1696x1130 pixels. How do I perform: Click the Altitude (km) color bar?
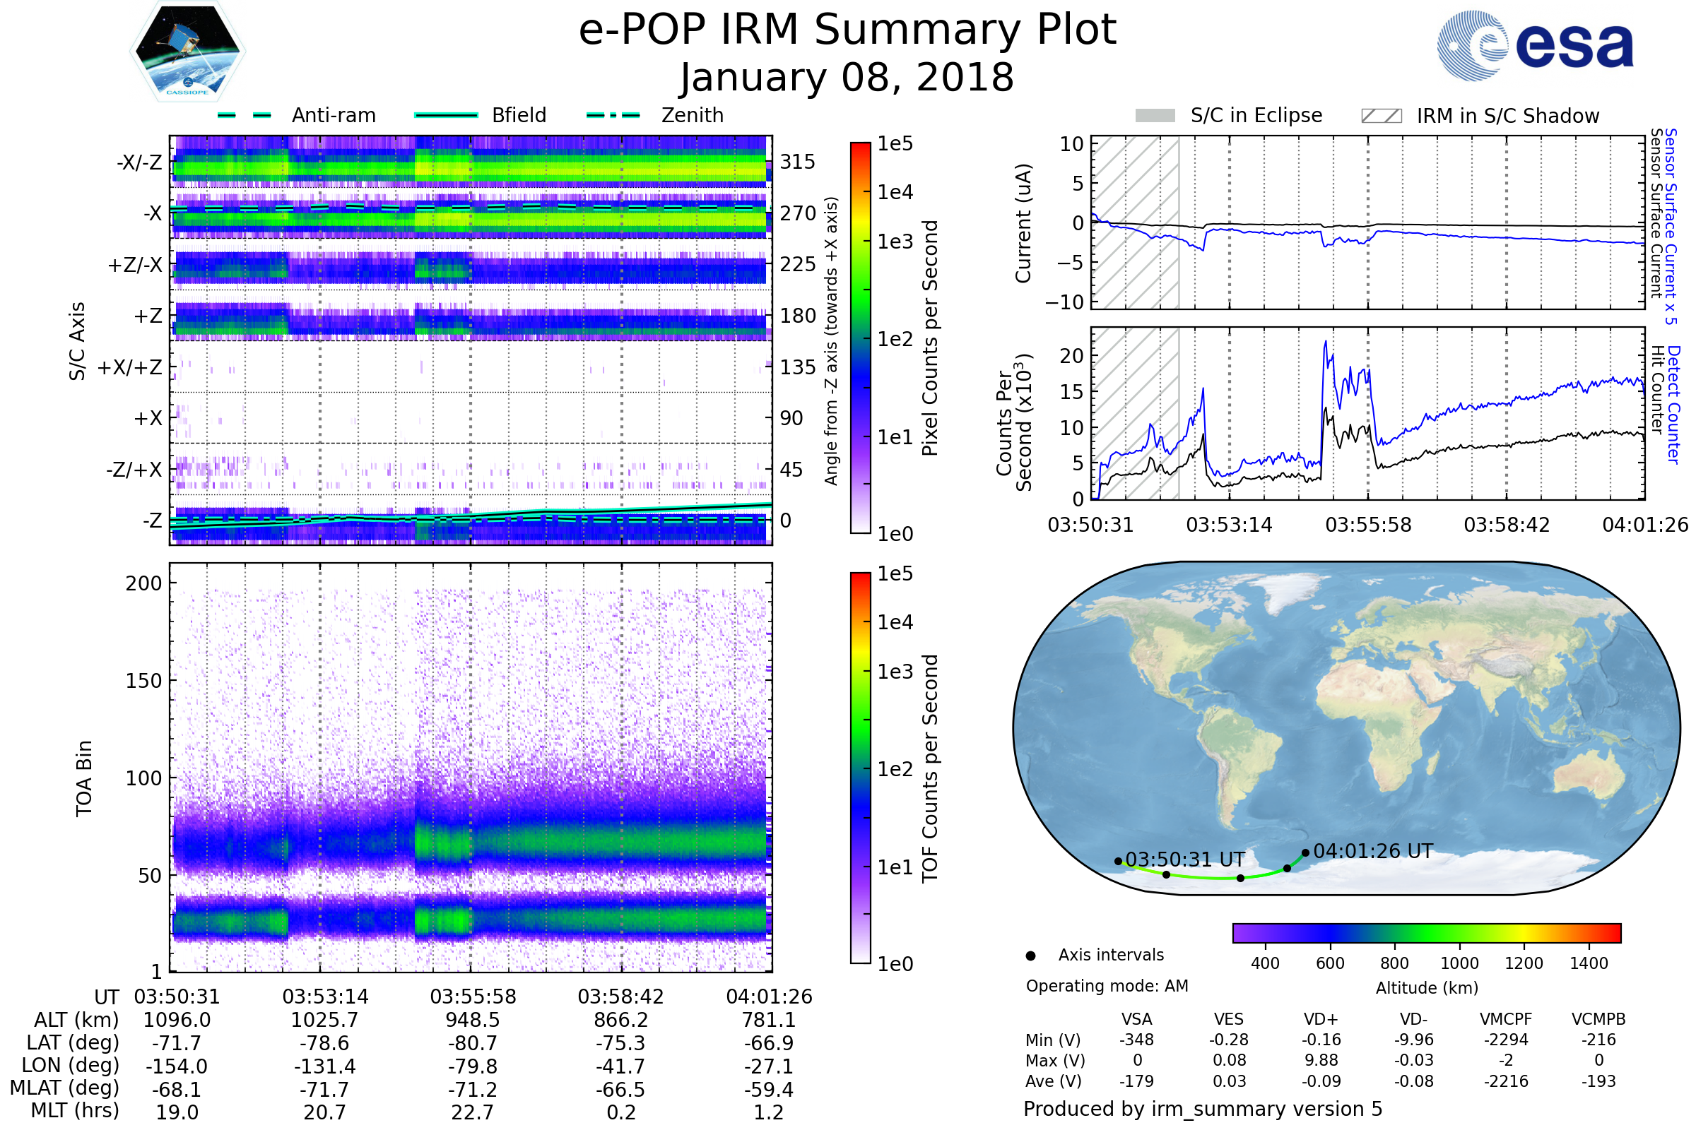coord(1426,932)
